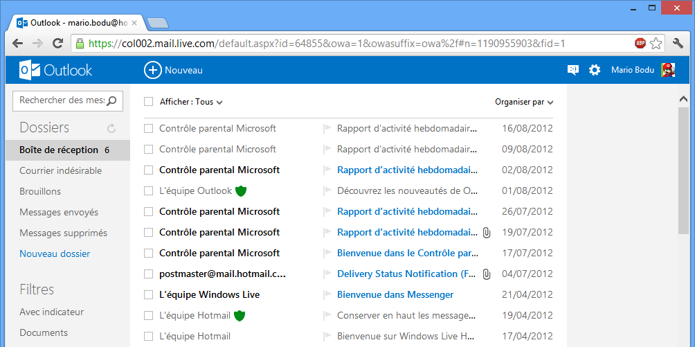
Task: Check the 16/08/2012 message checkbox
Action: point(149,129)
